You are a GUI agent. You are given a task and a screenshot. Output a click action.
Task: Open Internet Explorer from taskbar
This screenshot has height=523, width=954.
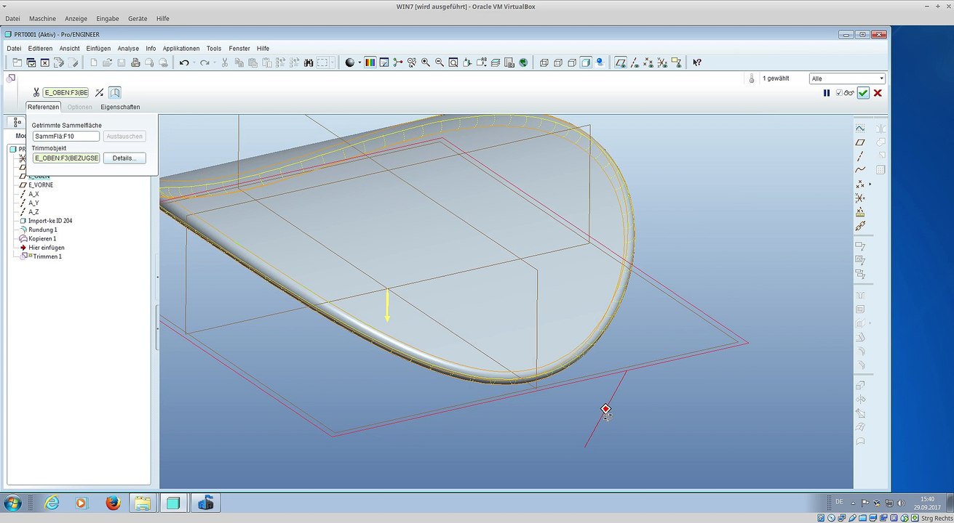[52, 503]
